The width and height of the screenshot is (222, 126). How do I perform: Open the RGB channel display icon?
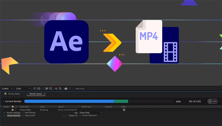pos(56,89)
